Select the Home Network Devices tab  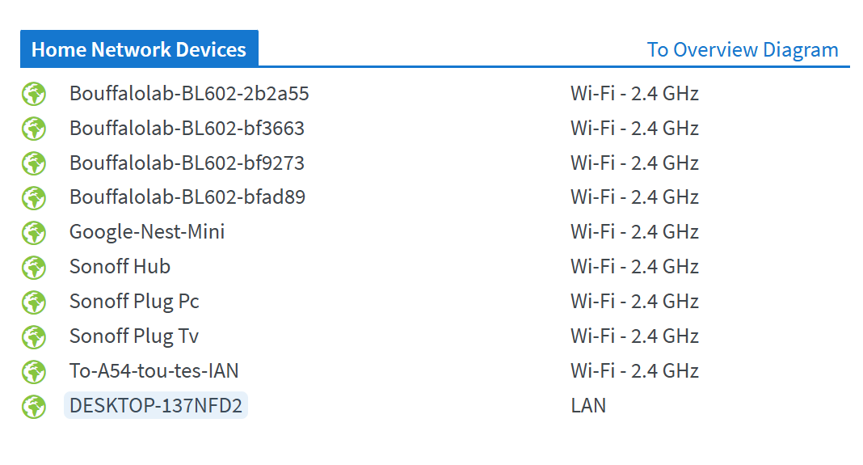point(139,49)
